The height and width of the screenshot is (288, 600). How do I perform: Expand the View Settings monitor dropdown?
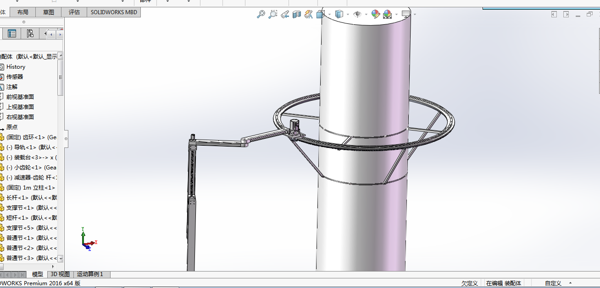(414, 15)
